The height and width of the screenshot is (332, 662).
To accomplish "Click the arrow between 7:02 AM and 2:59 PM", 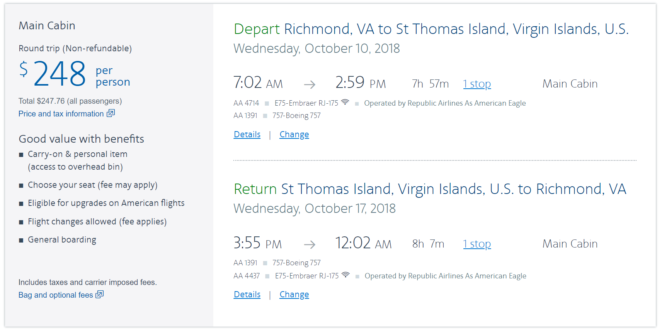I will coord(310,84).
